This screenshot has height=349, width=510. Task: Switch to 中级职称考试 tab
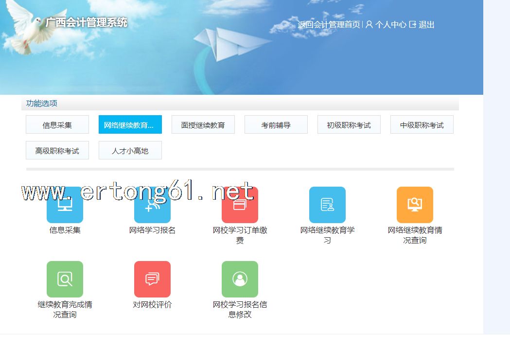422,125
